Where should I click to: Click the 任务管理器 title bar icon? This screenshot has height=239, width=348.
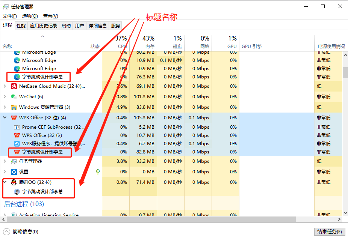6,7
